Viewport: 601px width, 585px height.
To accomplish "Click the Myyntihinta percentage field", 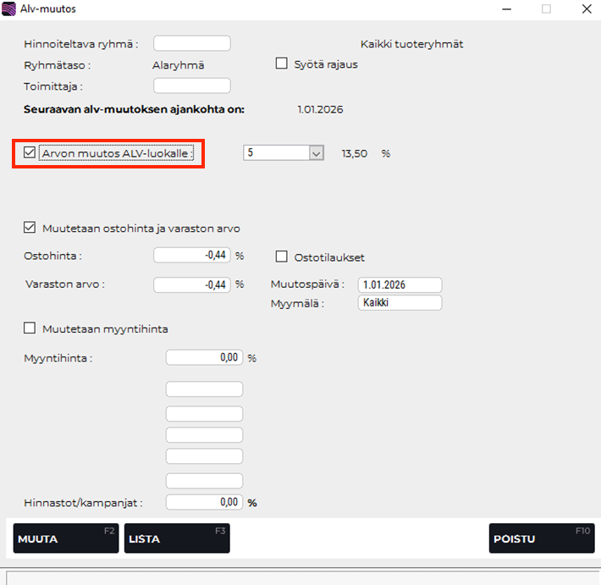I will point(204,358).
